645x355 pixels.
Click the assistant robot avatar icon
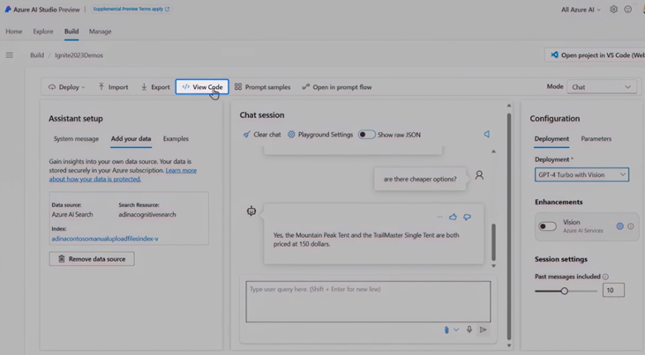pyautogui.click(x=251, y=211)
